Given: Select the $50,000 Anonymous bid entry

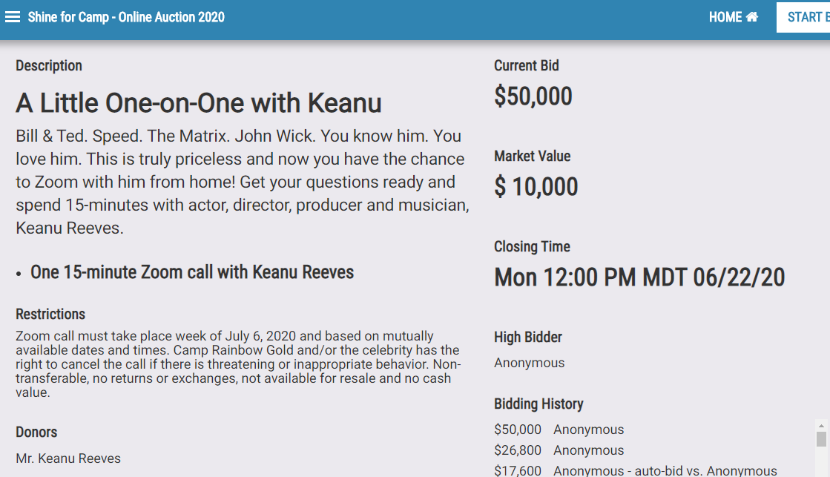Looking at the screenshot, I should pos(559,430).
